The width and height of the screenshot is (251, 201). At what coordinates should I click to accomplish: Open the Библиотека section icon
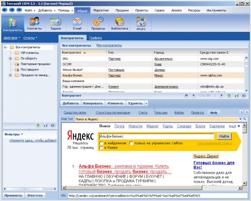pyautogui.click(x=120, y=24)
